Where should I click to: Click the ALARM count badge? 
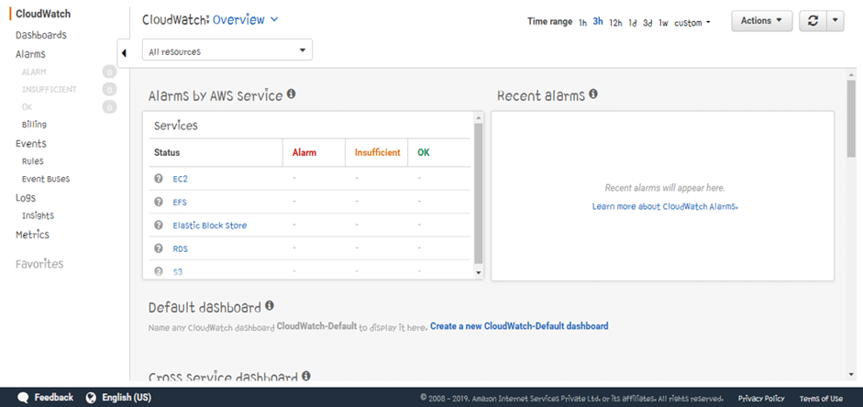pos(109,72)
